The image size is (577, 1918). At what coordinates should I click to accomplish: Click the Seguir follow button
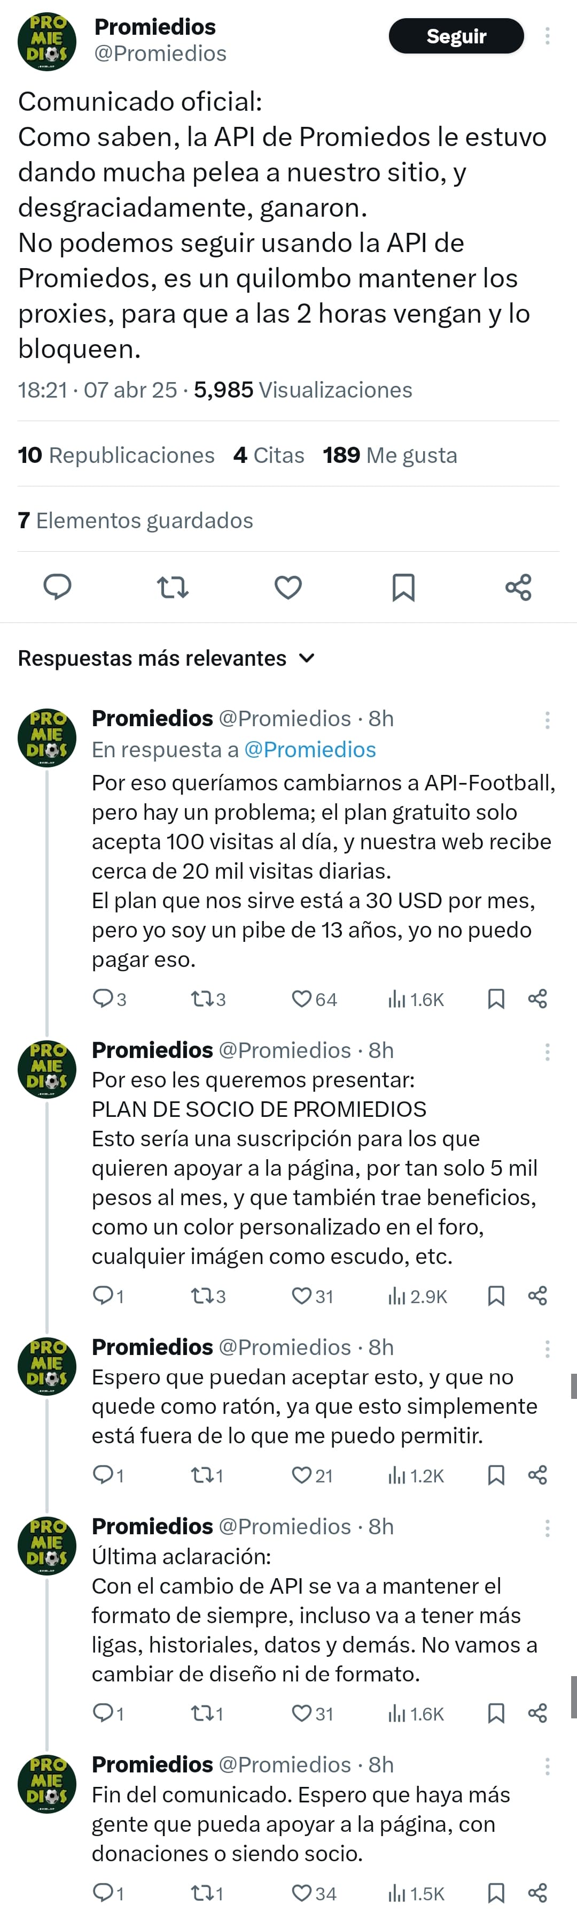point(456,36)
